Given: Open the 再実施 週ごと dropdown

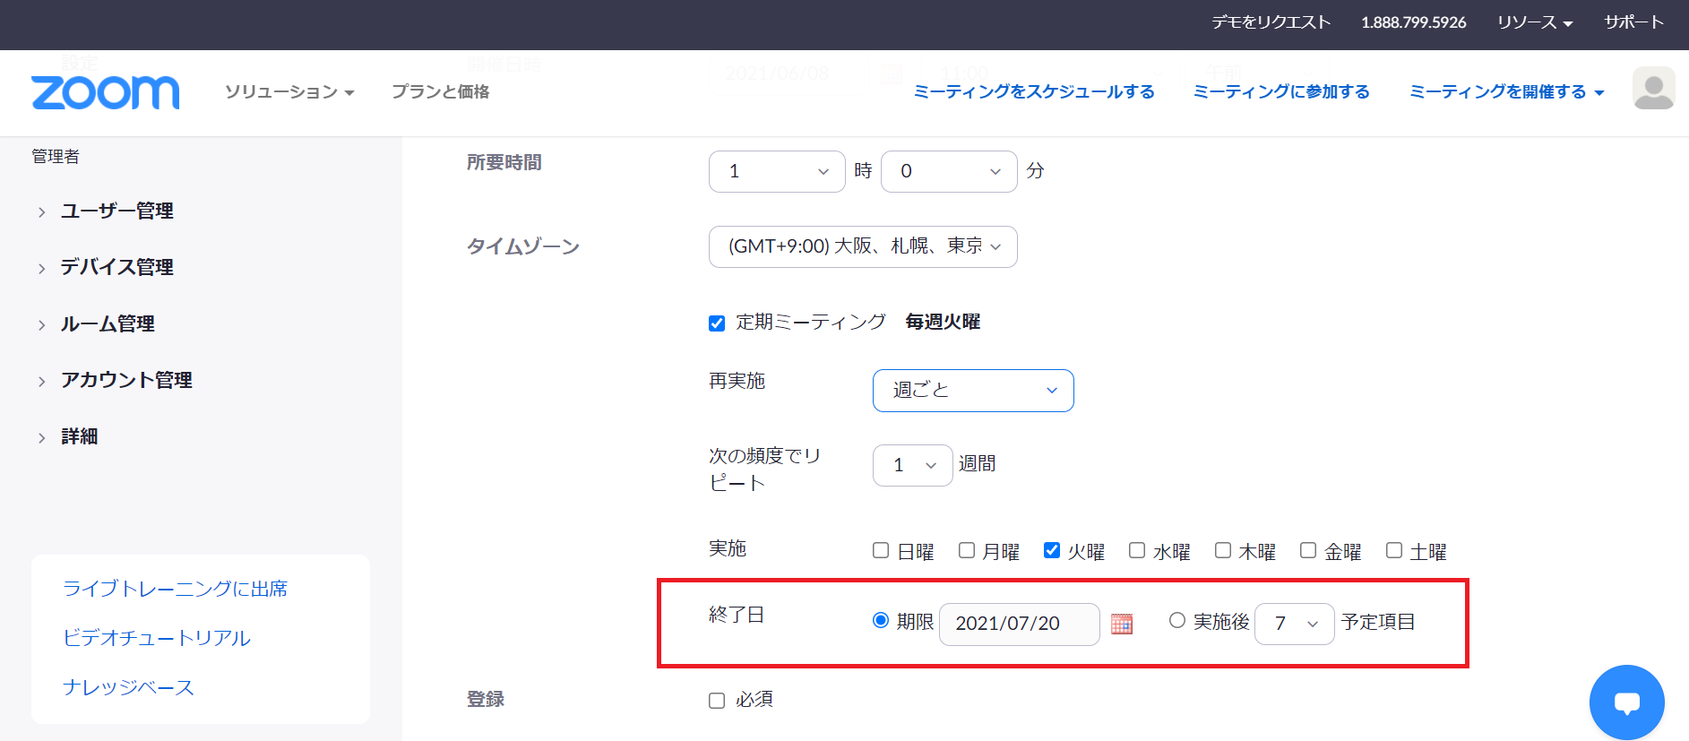Looking at the screenshot, I should click(973, 391).
